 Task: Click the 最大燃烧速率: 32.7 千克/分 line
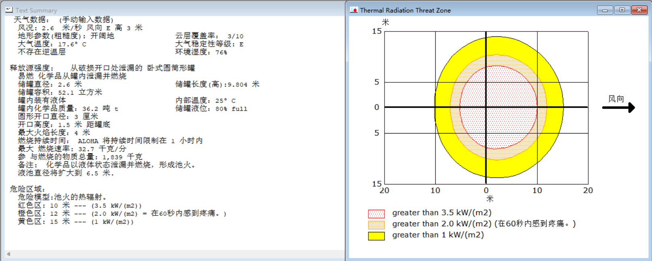[72, 149]
